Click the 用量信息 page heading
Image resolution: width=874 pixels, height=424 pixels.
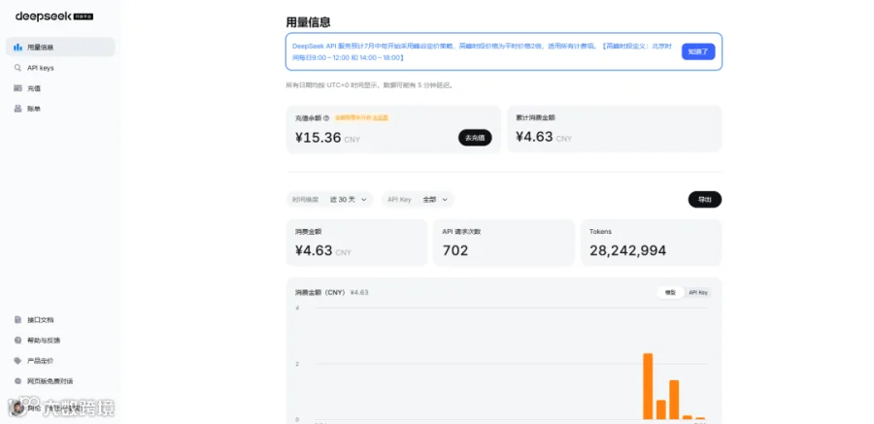(x=308, y=22)
